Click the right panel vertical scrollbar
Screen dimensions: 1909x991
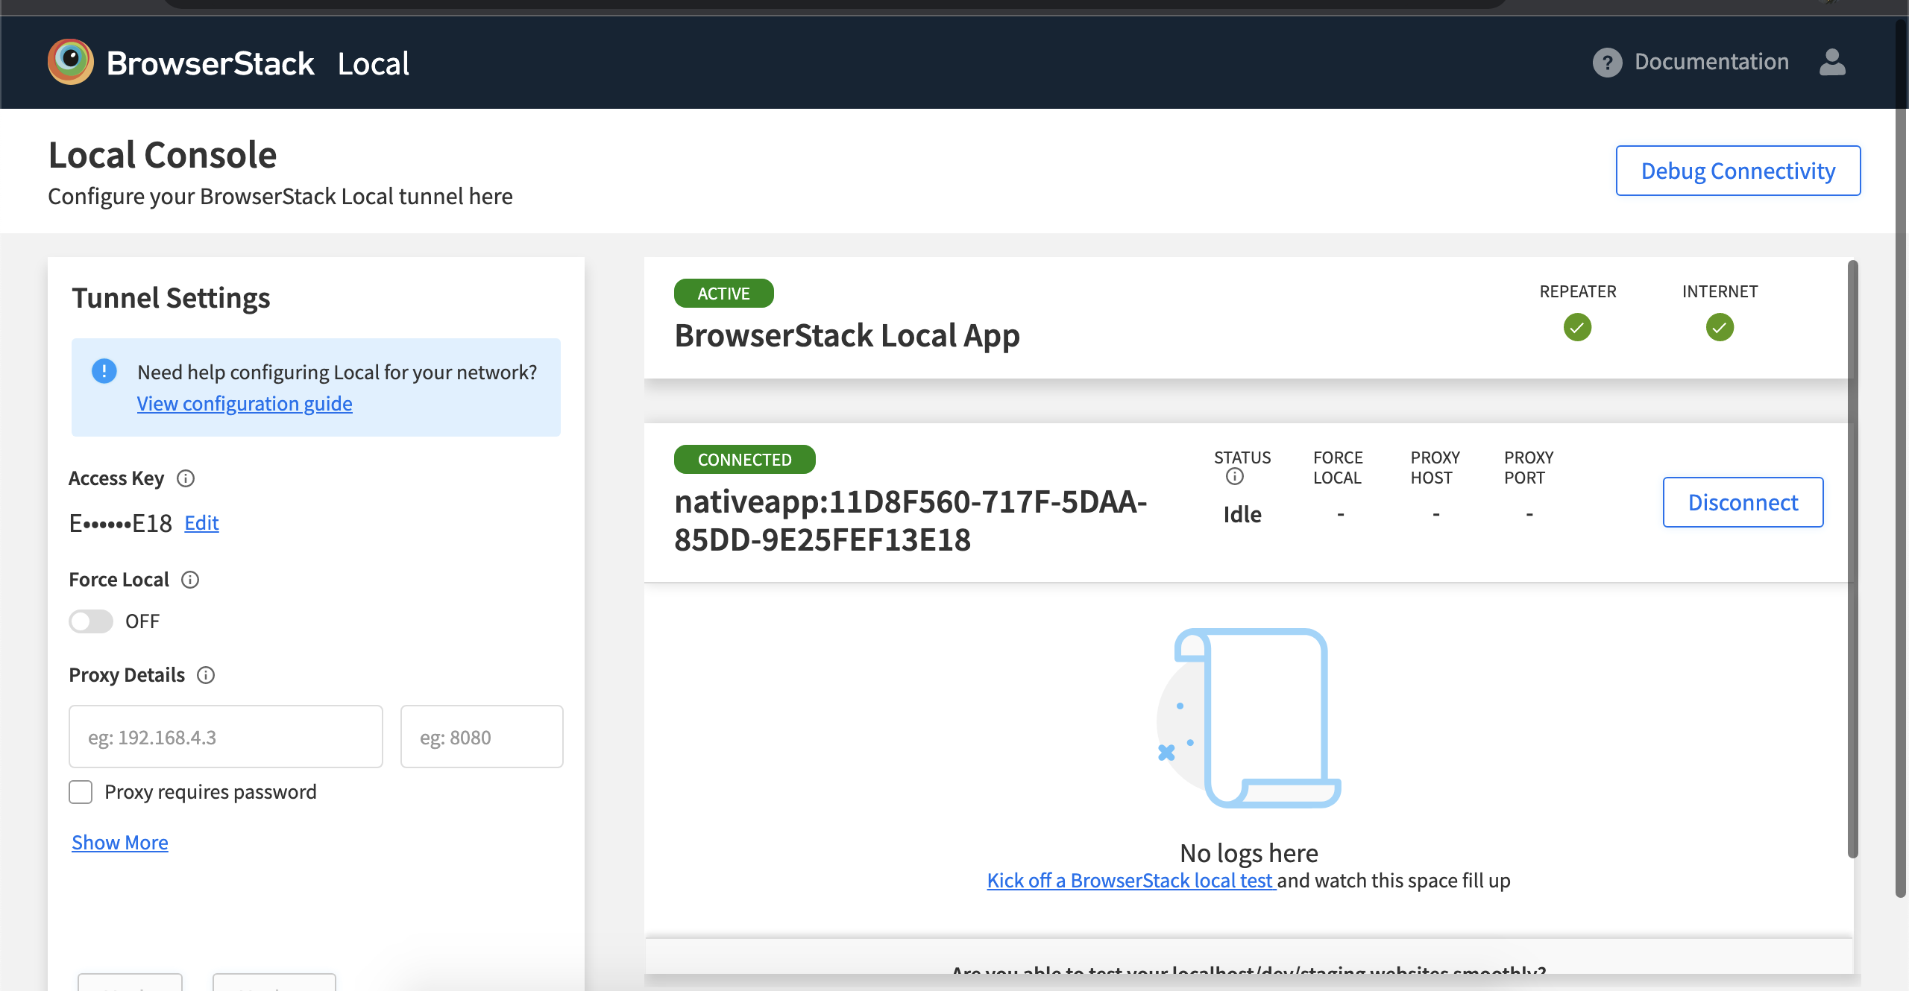coord(1852,559)
